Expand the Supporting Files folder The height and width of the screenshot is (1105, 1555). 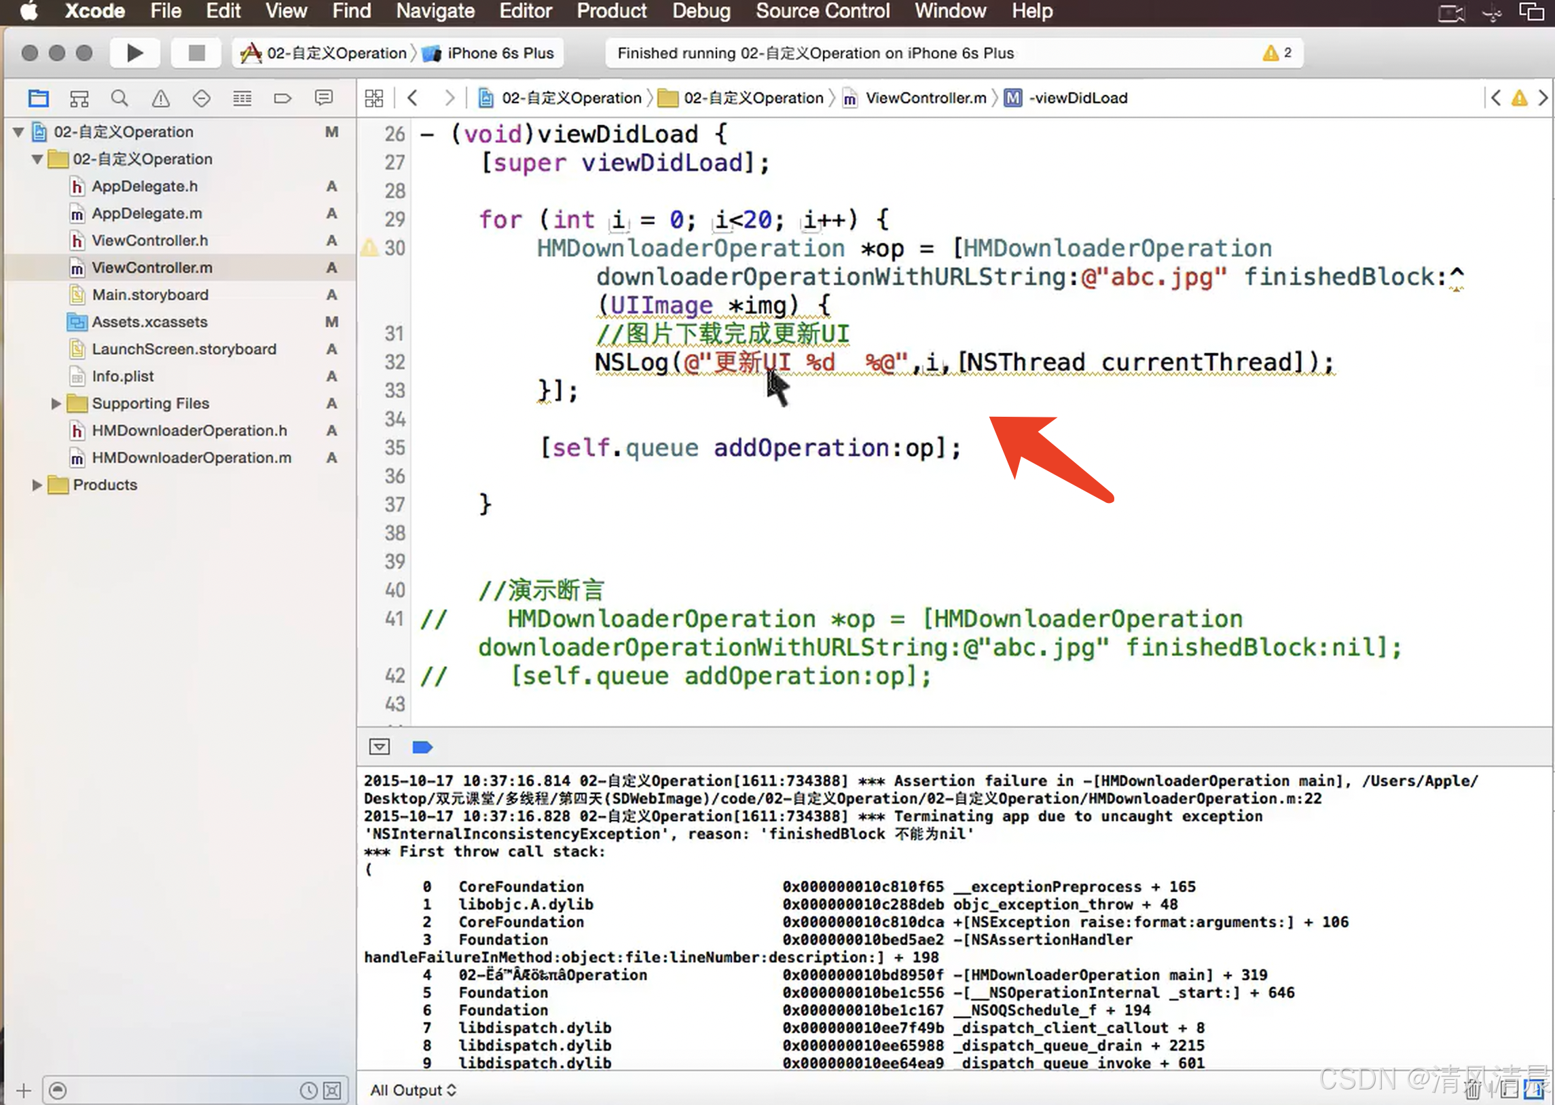[56, 403]
